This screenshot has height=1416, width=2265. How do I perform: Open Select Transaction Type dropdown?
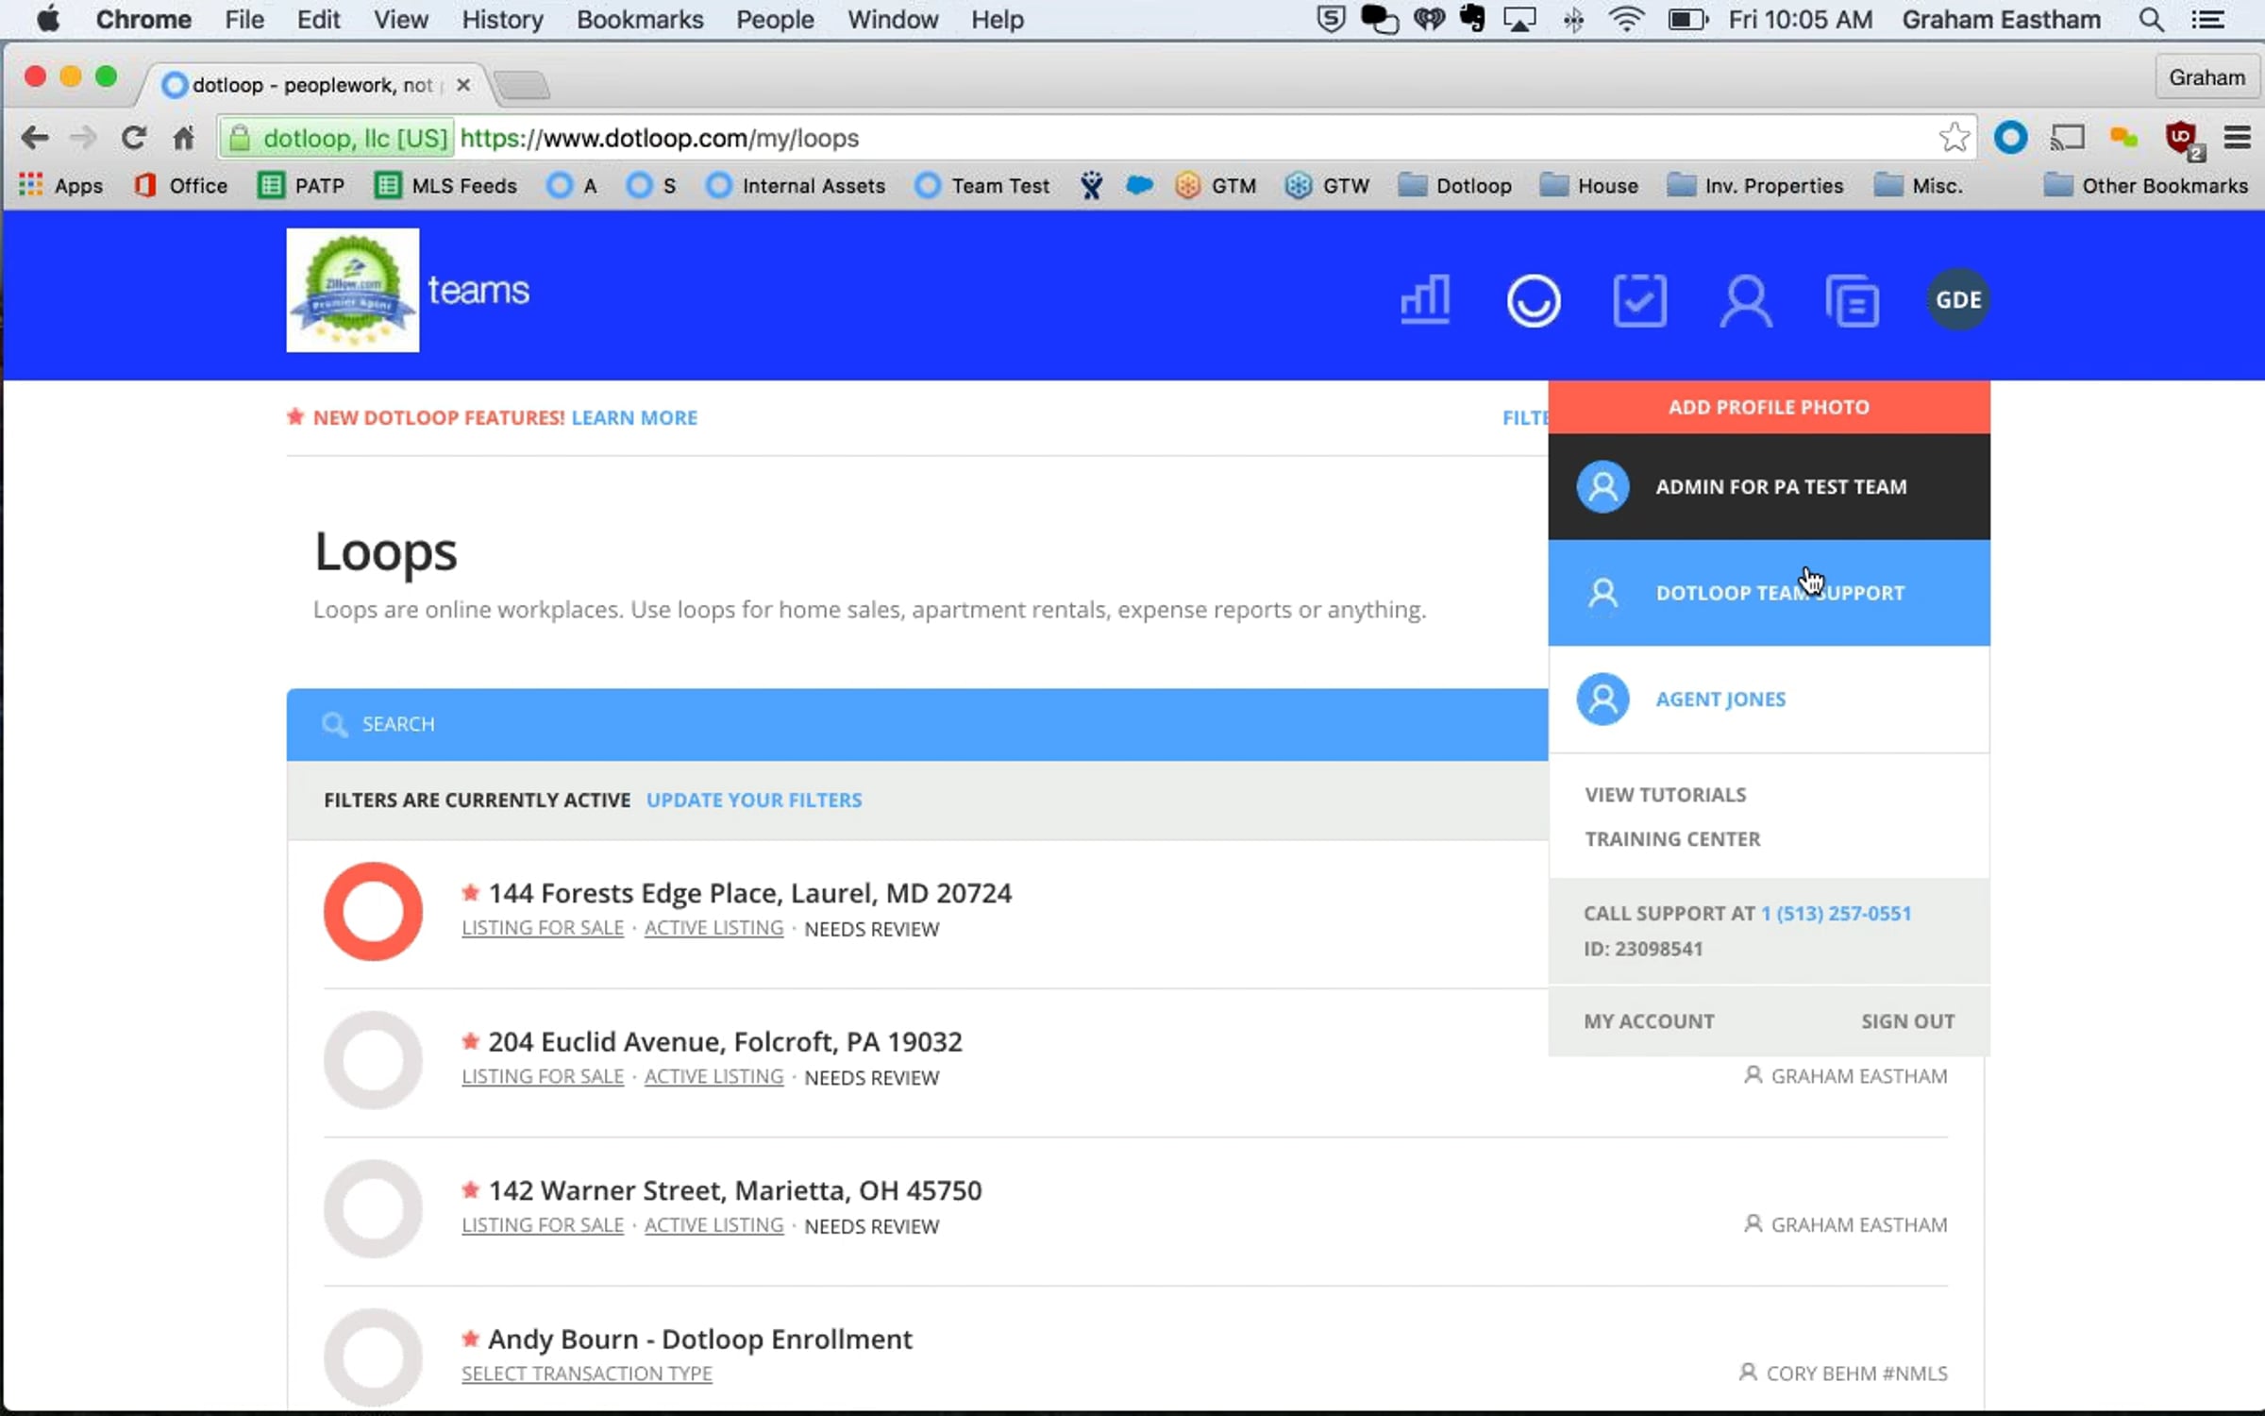(x=586, y=1374)
